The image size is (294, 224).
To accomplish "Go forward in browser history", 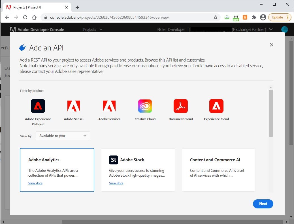I will 16,17.
